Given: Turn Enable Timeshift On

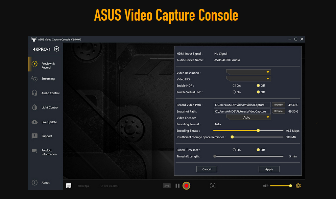Looking at the screenshot, I should pos(234,150).
